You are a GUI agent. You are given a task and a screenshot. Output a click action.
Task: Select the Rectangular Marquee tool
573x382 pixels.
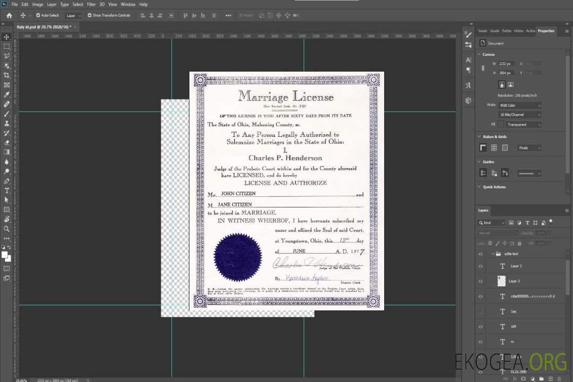[x=6, y=47]
